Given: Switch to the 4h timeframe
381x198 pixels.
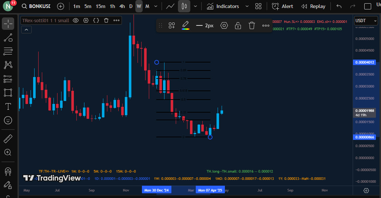Looking at the screenshot, I should (x=122, y=6).
